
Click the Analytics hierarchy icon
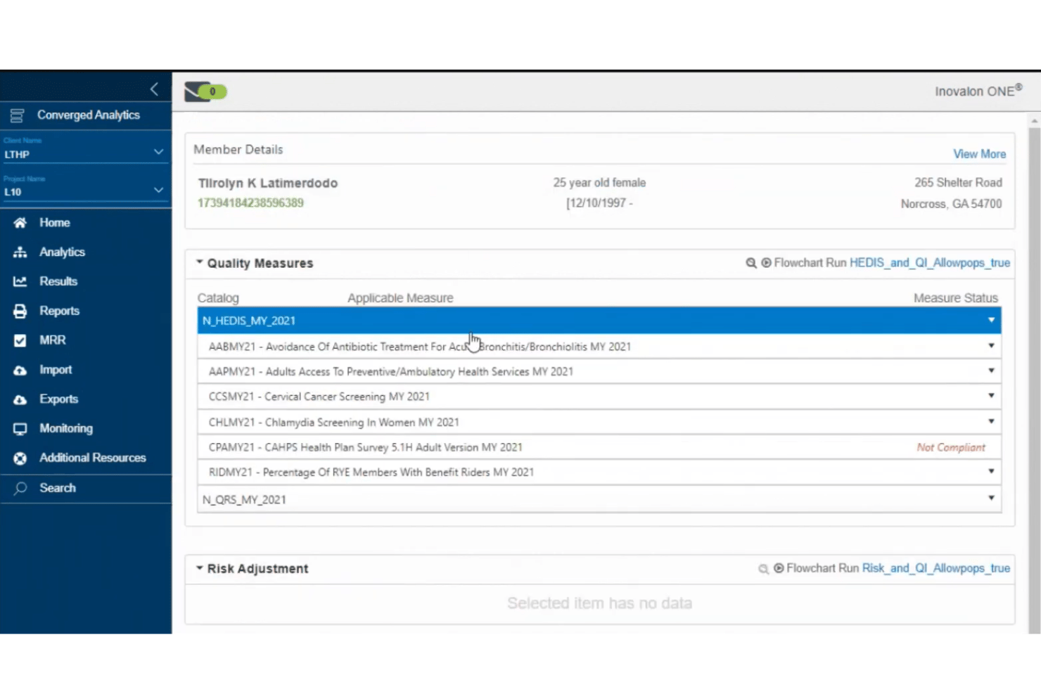pyautogui.click(x=20, y=252)
